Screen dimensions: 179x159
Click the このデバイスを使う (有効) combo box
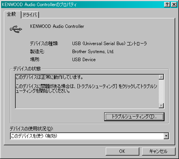click(89, 136)
